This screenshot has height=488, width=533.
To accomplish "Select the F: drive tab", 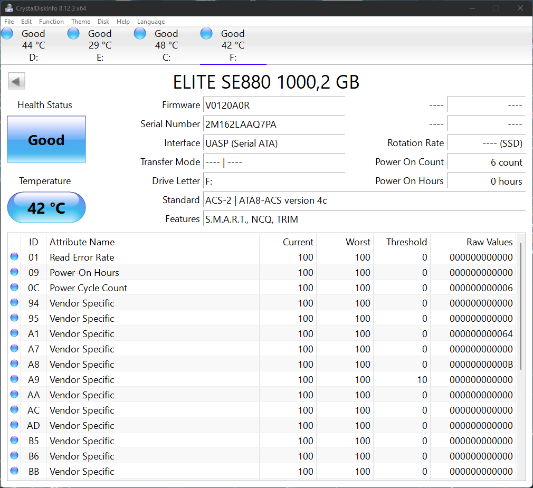I will (233, 45).
